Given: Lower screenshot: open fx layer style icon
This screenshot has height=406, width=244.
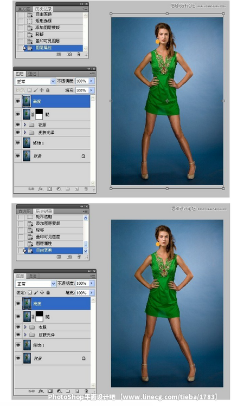Looking at the screenshot, I should click(41, 391).
